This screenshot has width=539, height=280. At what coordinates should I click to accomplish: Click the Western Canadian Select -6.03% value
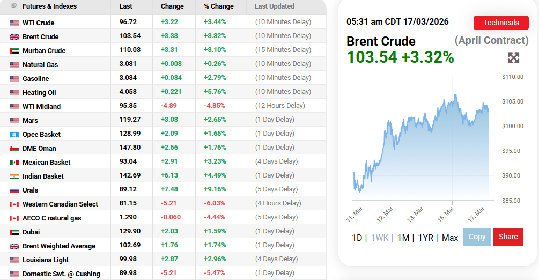(x=215, y=203)
